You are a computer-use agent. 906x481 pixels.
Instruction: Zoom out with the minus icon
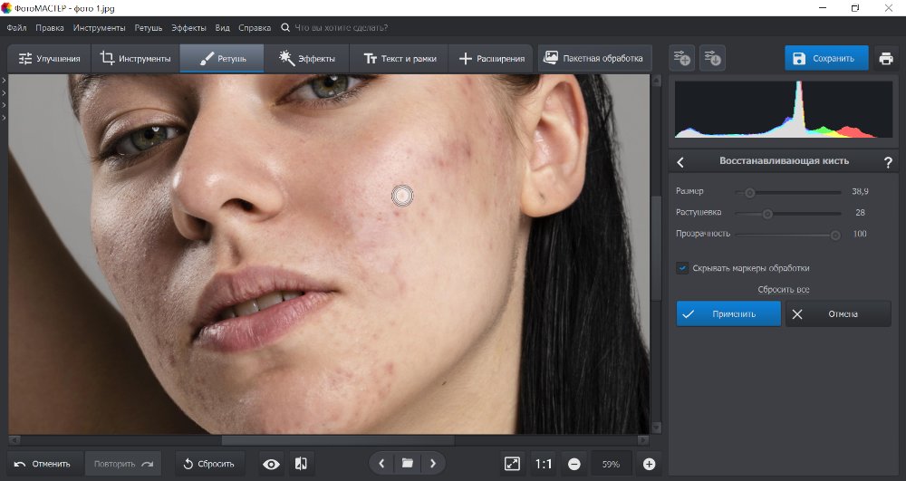point(573,464)
